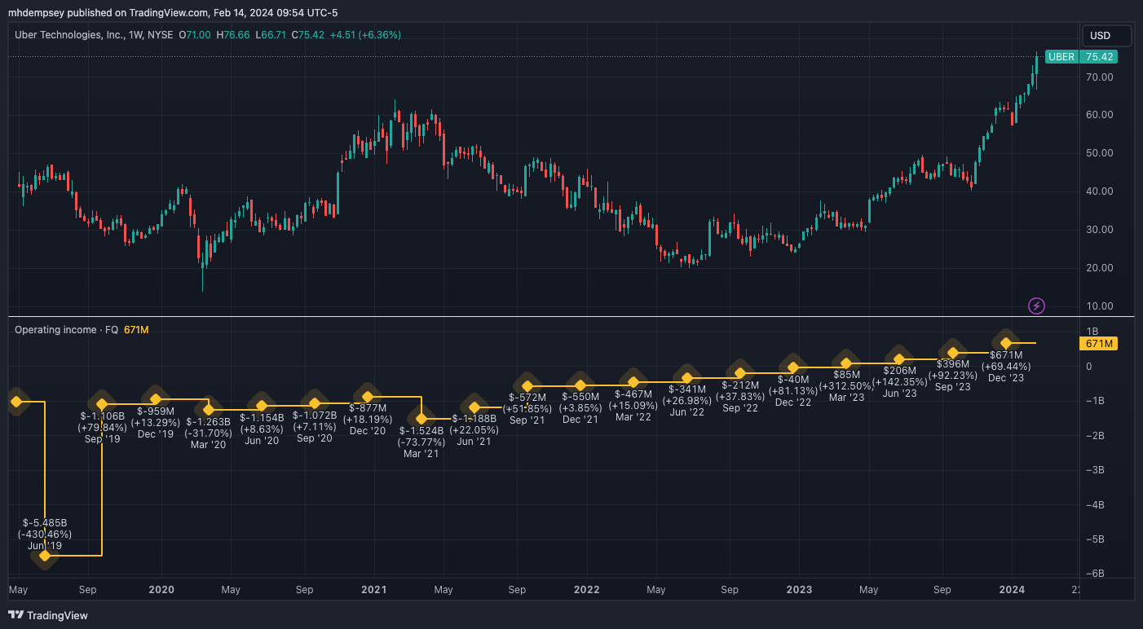Image resolution: width=1143 pixels, height=629 pixels.
Task: Select the Jun '23 $206M marker
Action: point(899,358)
